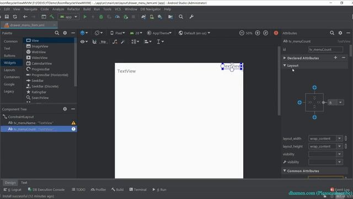The image size is (353, 199).
Task: Click the selected TextView on canvas
Action: 232,66
